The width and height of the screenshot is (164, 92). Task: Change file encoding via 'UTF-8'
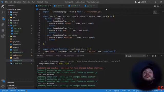tap(124, 91)
